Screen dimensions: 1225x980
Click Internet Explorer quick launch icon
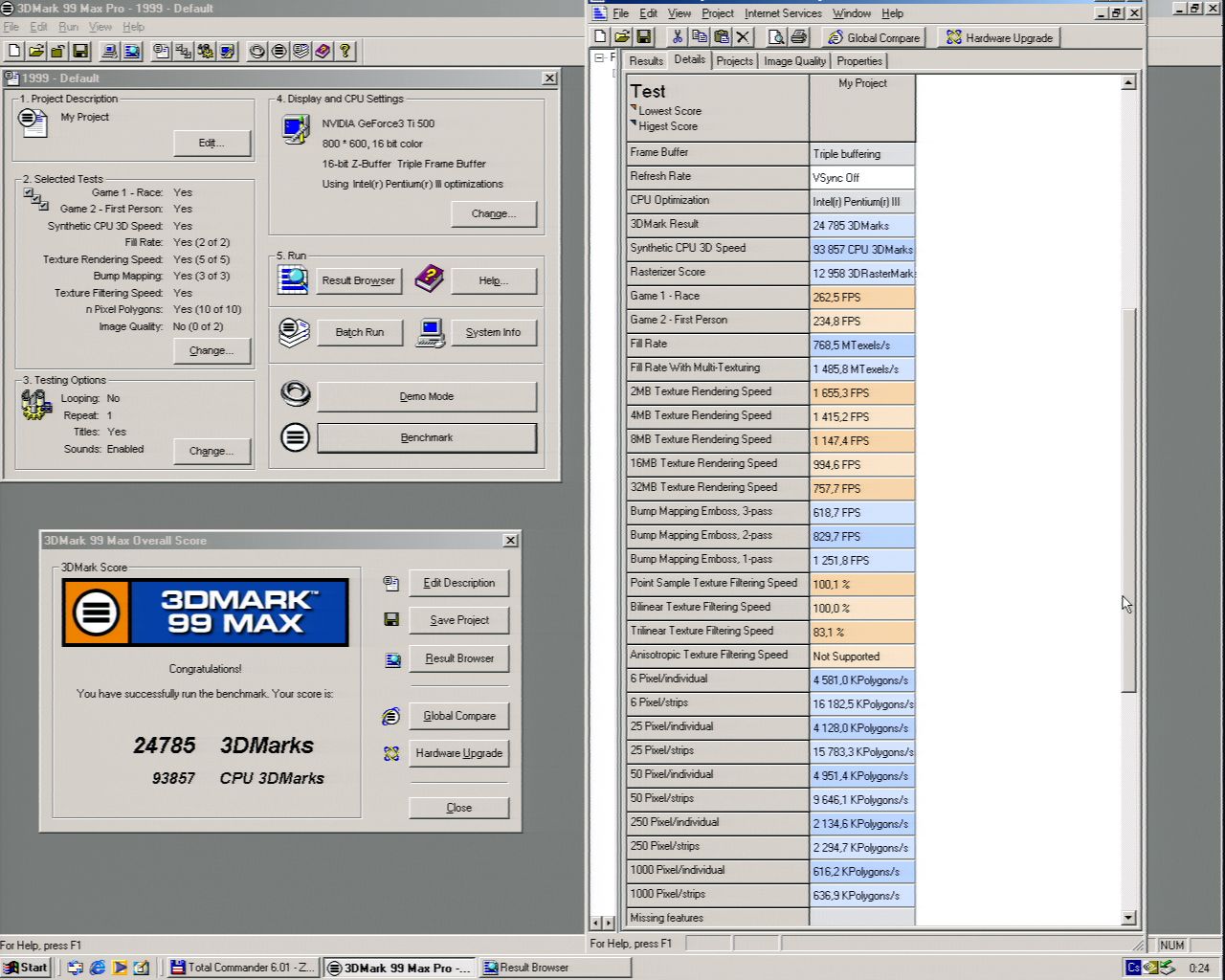98,968
